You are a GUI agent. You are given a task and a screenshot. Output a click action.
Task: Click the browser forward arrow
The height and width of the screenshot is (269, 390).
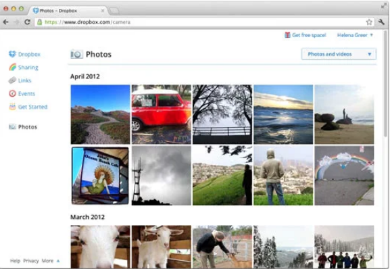coord(16,22)
